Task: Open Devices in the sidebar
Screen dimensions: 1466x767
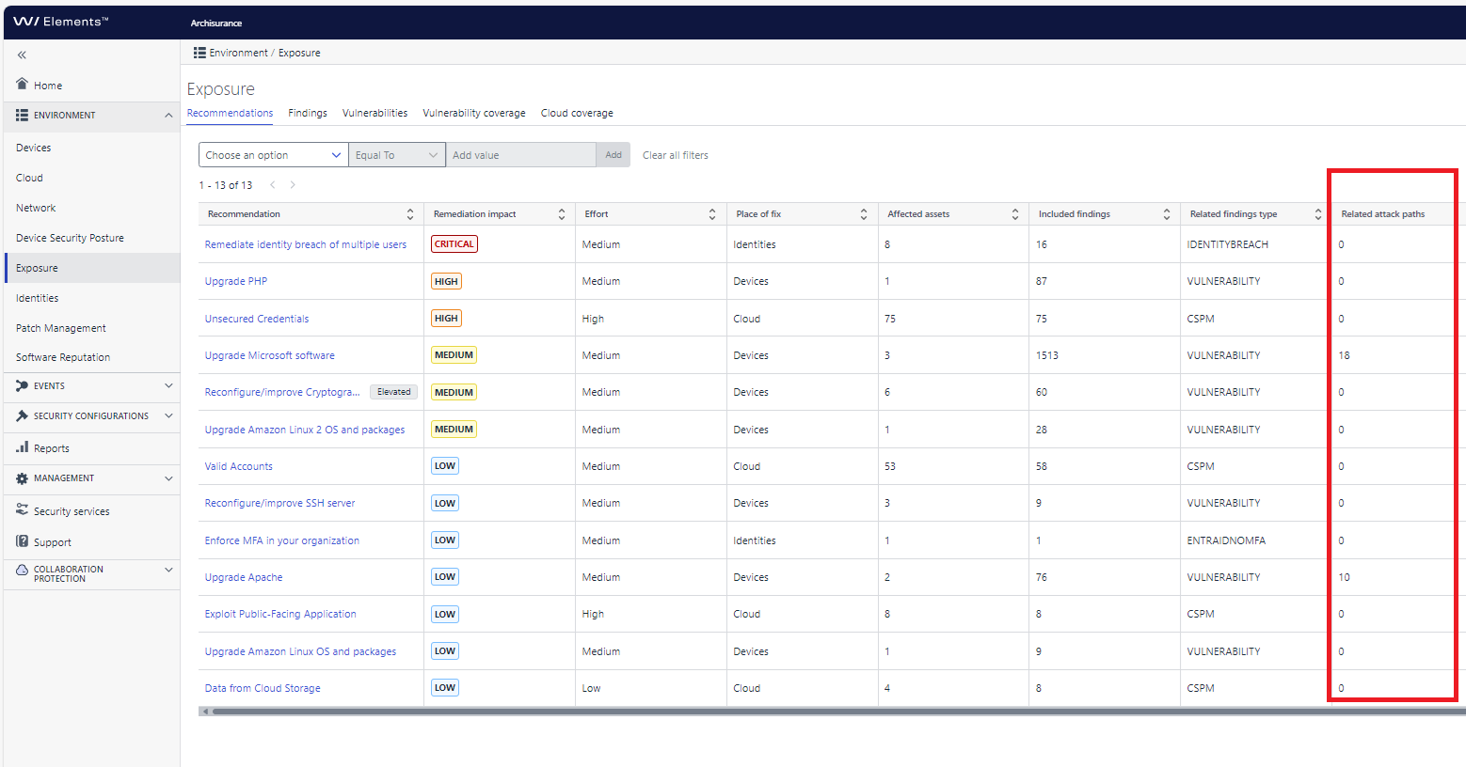Action: (x=34, y=148)
